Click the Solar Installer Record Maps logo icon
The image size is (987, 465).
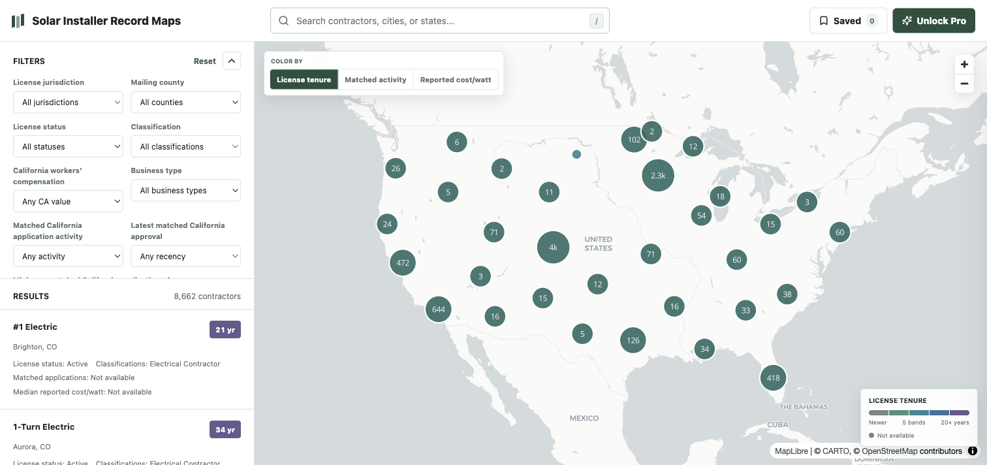(18, 21)
